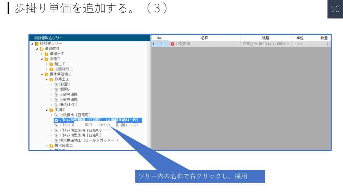343x193 pixels.
Task: Click the 設計書ツリー root book icon
Action: click(37, 44)
